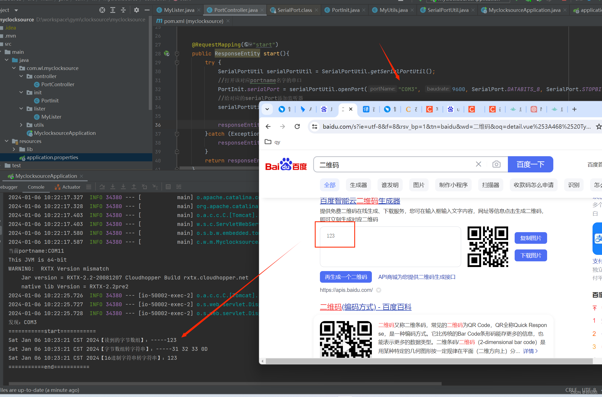The height and width of the screenshot is (397, 602).
Task: Collapse the controller package
Action: point(21,76)
